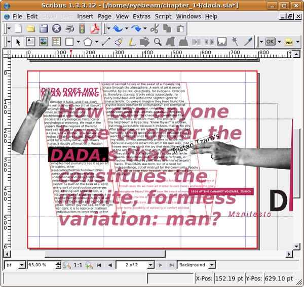Open the Insert menu
304x287 pixels.
[x=85, y=17]
